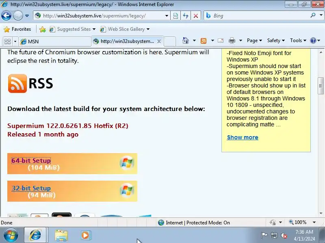The image size is (325, 243).
Task: Click Internet Protected Mode status zone
Action: [x=194, y=222]
